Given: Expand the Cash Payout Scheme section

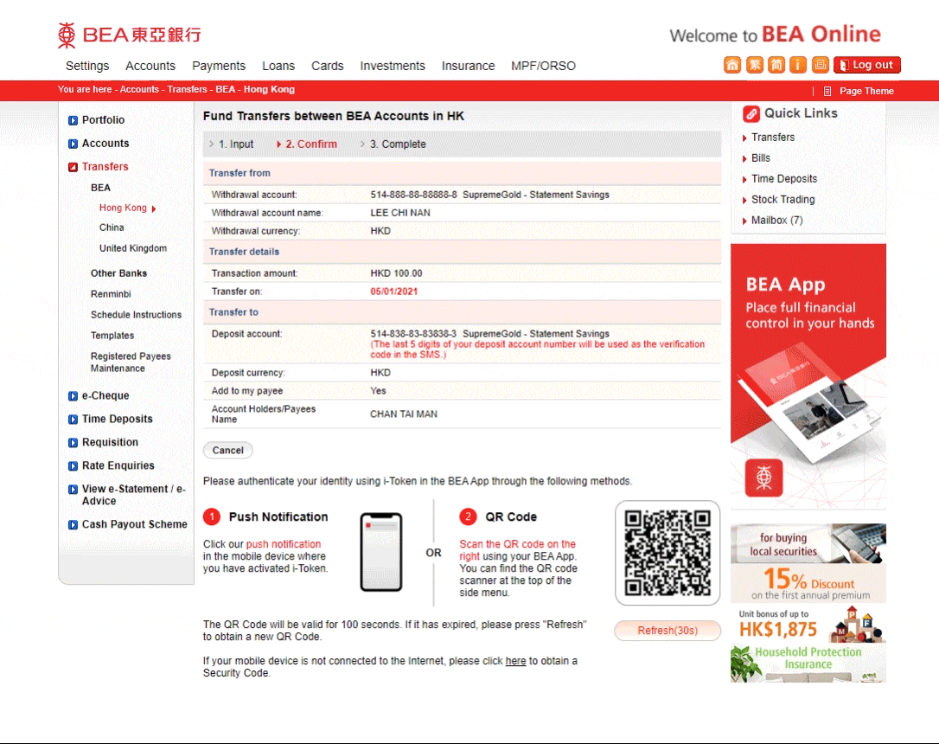Looking at the screenshot, I should click(73, 525).
